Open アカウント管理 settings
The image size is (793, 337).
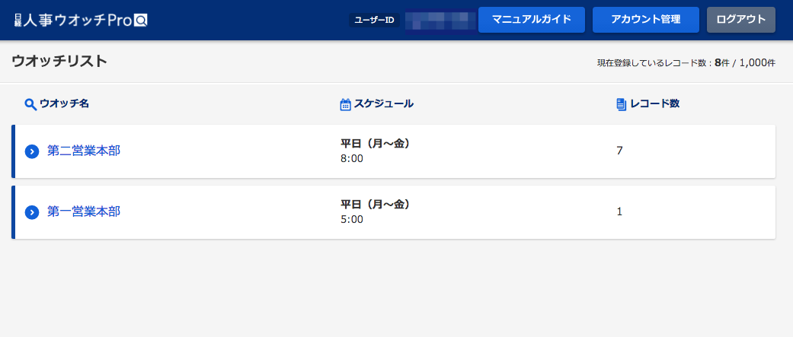pyautogui.click(x=646, y=20)
